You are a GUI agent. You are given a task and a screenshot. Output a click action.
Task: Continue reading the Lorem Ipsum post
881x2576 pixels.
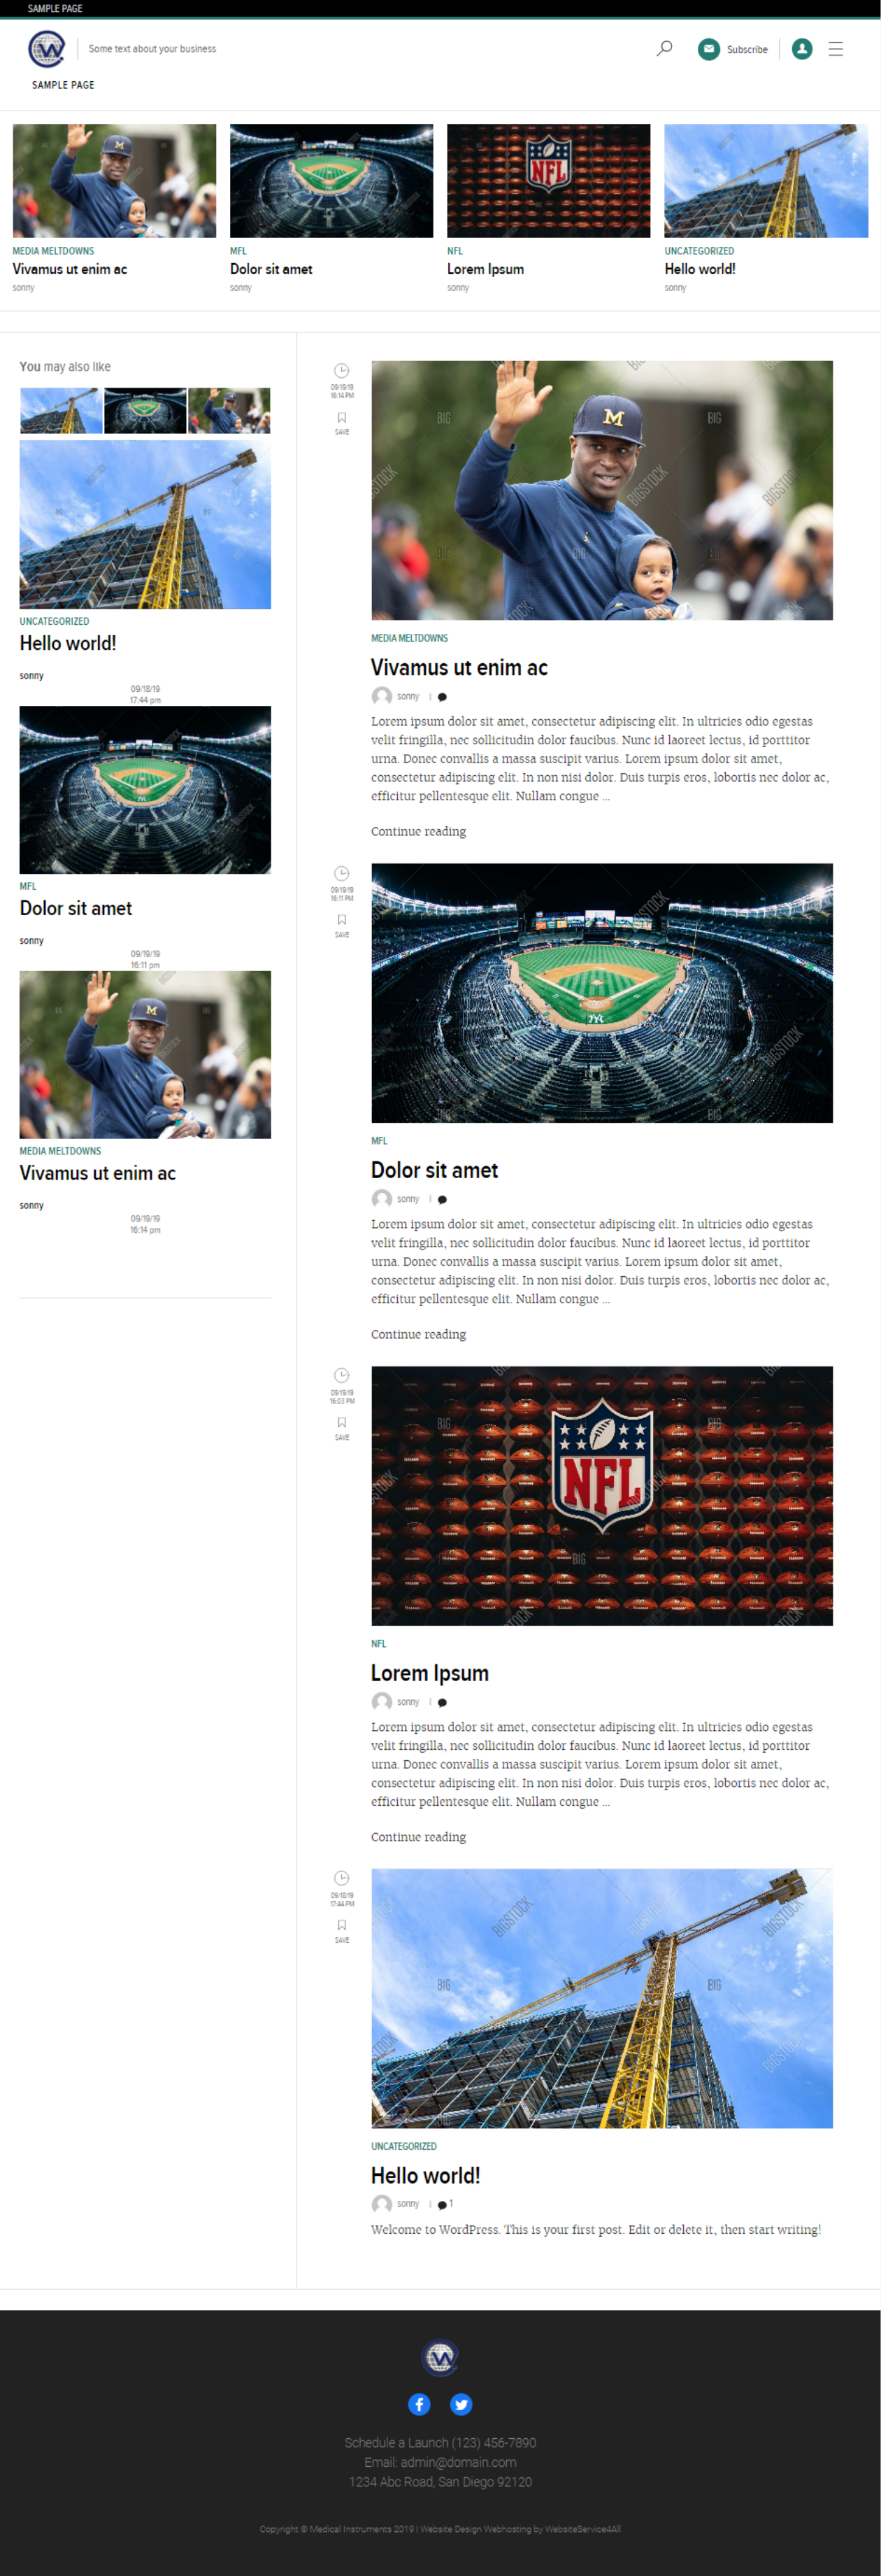[419, 1836]
